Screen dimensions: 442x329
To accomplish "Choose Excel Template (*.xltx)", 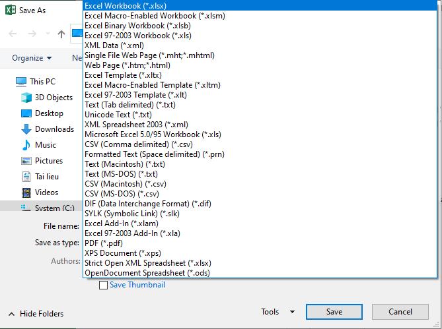I will click(x=260, y=75).
